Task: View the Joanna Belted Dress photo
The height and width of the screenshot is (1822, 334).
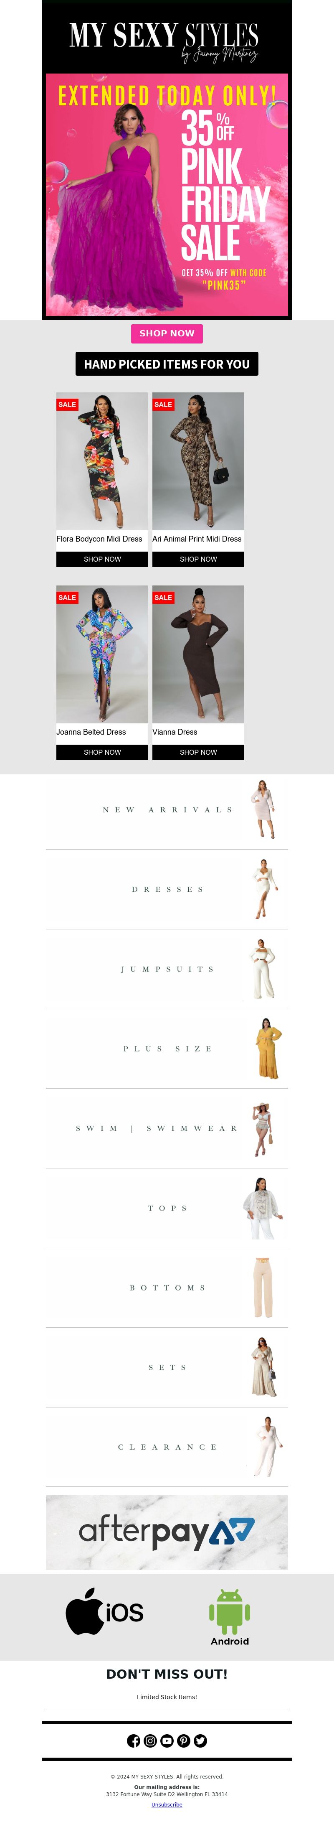Action: coord(102,654)
